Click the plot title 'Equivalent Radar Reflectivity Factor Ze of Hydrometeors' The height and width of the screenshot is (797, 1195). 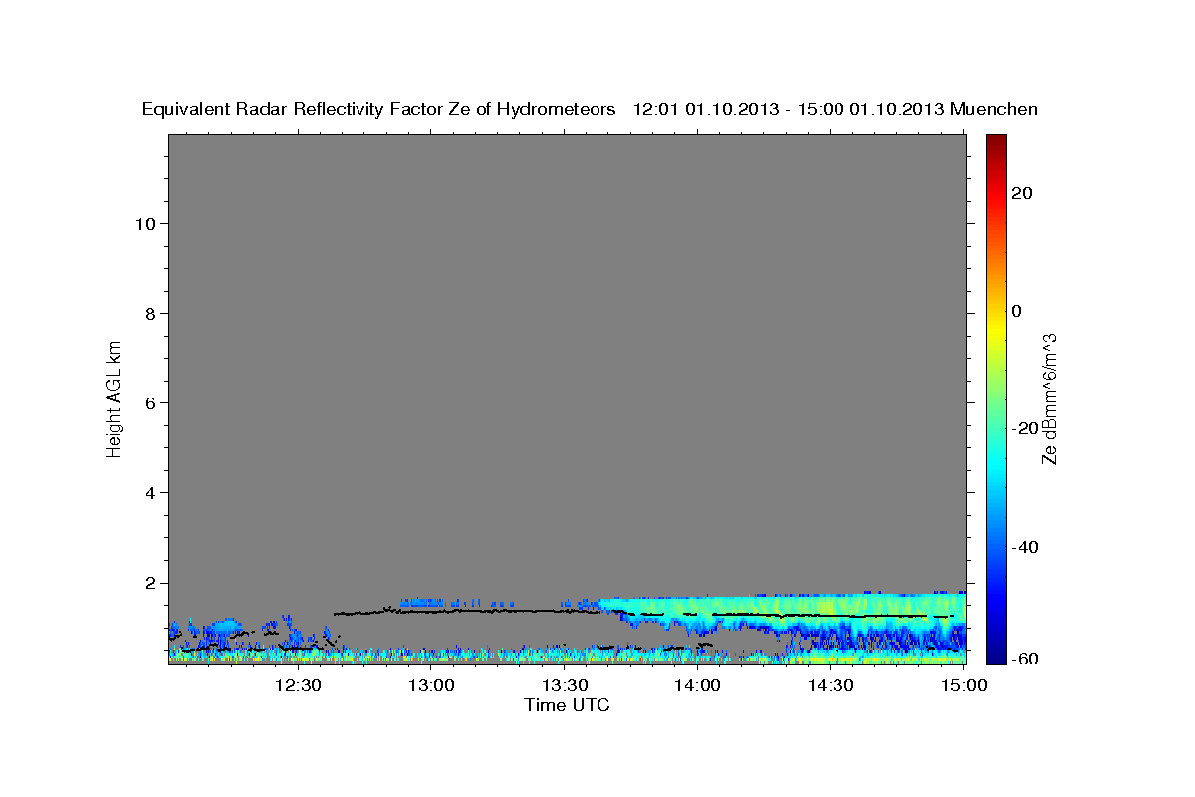tap(379, 110)
